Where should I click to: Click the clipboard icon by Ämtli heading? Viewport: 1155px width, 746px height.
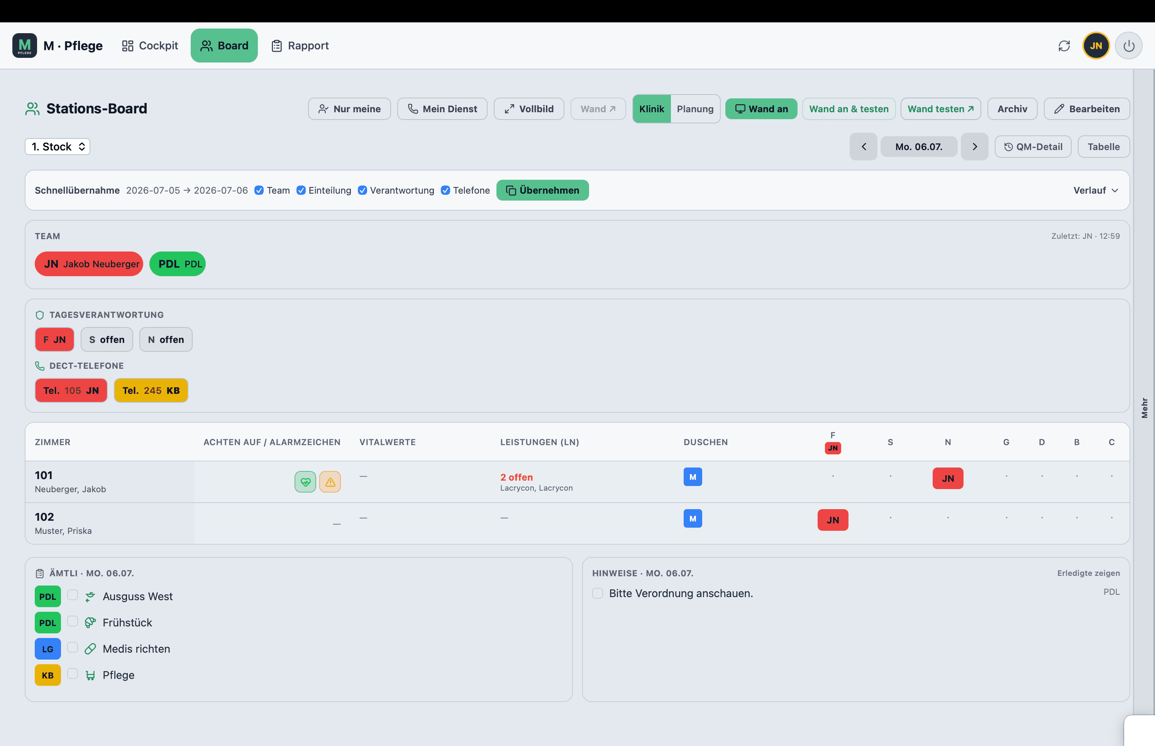(40, 574)
